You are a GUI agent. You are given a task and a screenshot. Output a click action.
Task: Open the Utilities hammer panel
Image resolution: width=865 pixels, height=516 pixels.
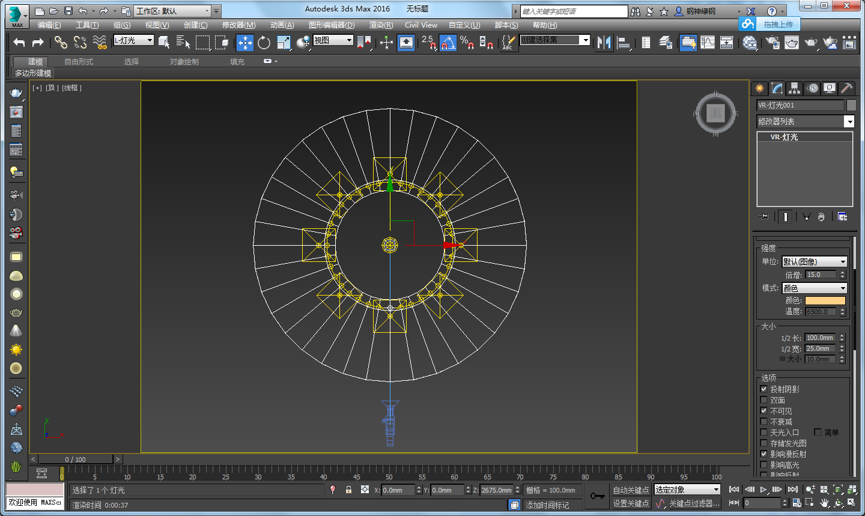(x=846, y=88)
